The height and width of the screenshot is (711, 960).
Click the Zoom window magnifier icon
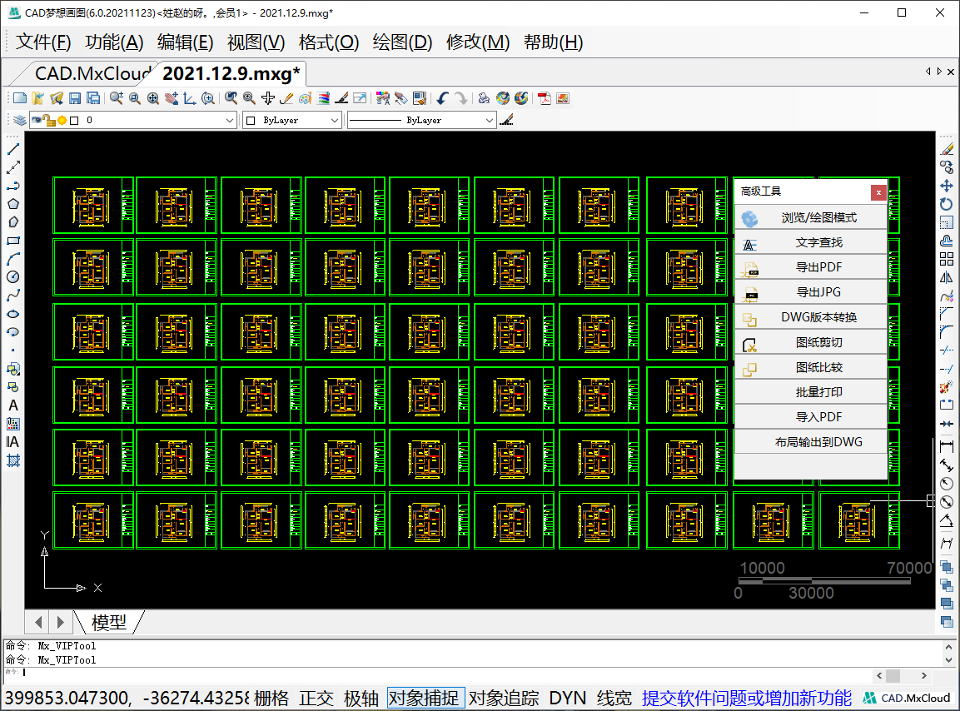pyautogui.click(x=135, y=98)
